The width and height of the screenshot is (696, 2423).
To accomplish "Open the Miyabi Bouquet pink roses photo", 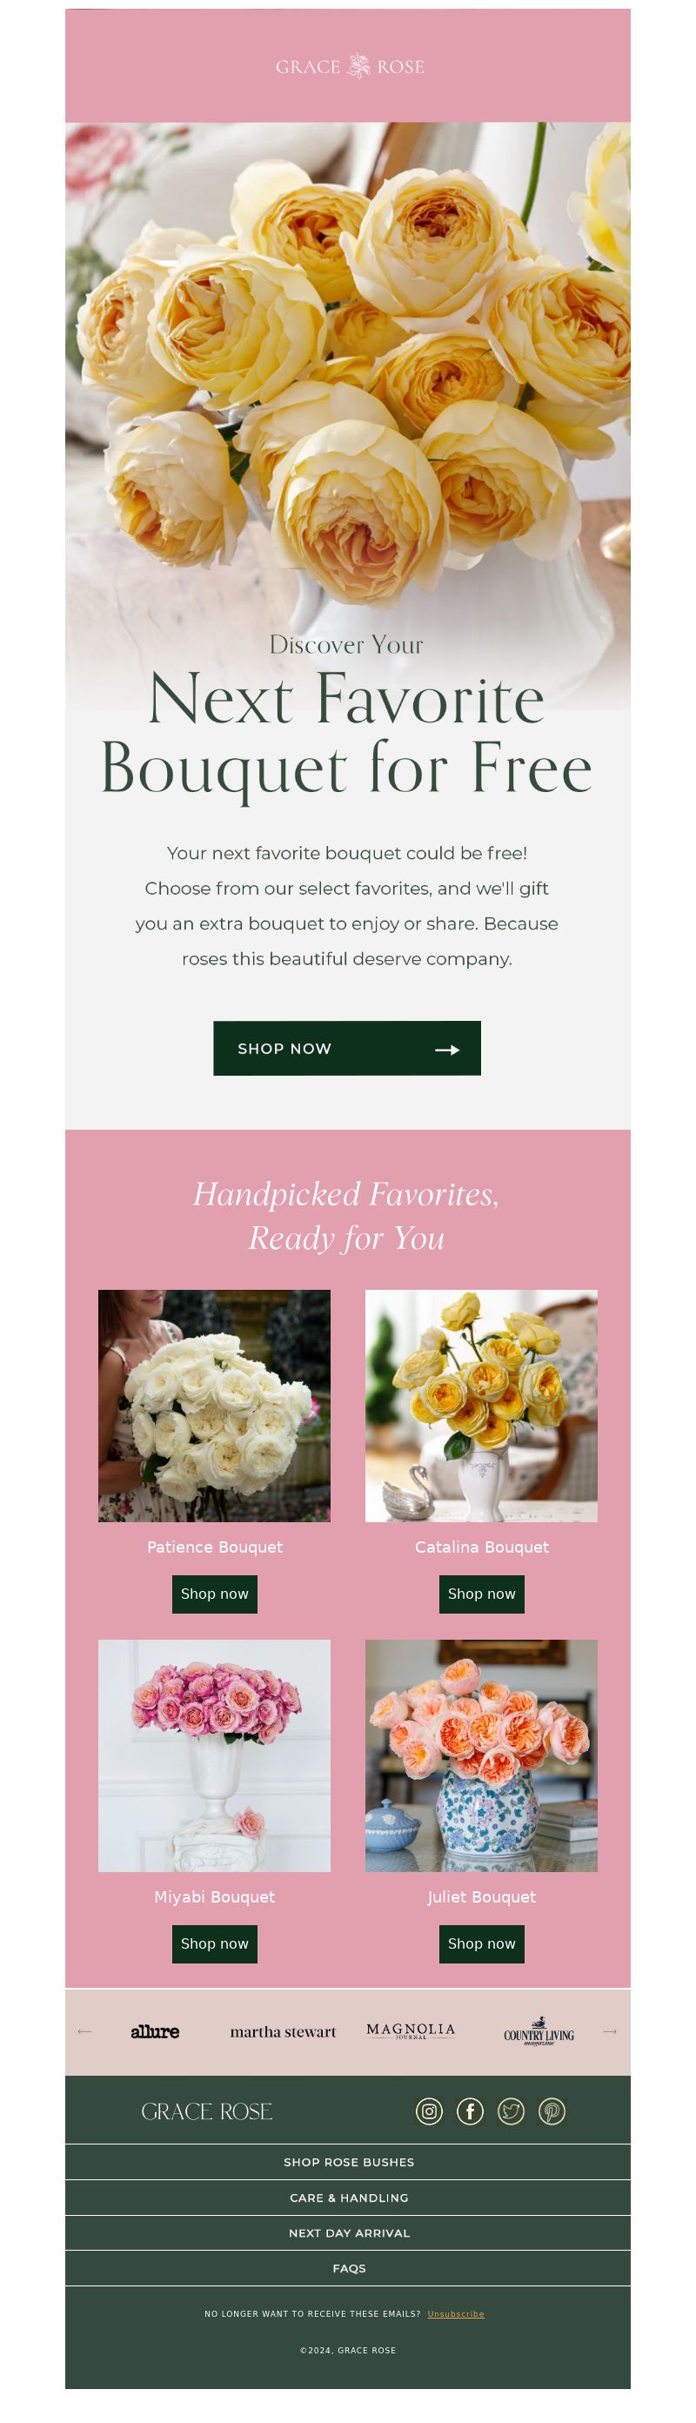I will tap(214, 1755).
